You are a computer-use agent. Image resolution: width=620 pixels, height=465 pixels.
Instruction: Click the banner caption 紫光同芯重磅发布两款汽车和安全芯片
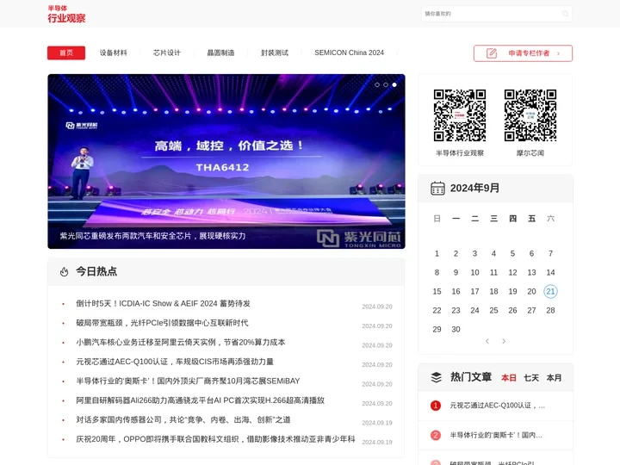[x=152, y=236]
